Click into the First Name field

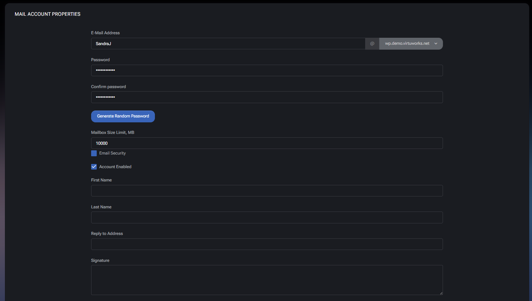point(266,191)
